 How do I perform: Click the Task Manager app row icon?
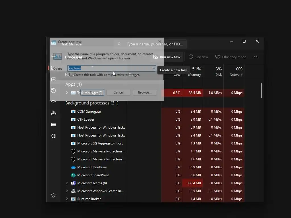[73, 93]
